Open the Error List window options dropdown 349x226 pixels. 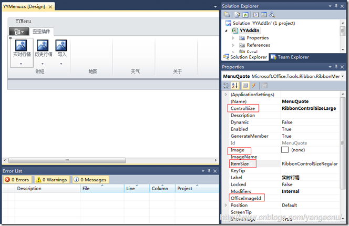pos(203,171)
